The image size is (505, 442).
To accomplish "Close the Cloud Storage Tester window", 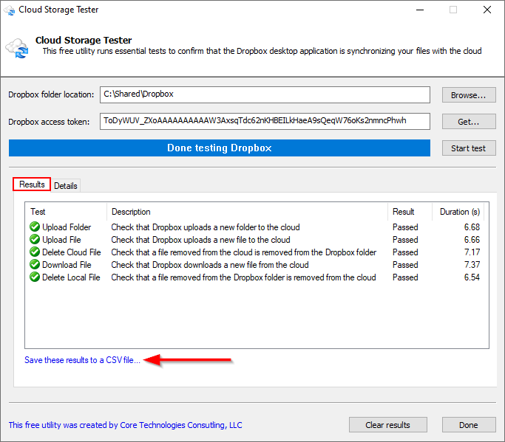I will point(487,10).
